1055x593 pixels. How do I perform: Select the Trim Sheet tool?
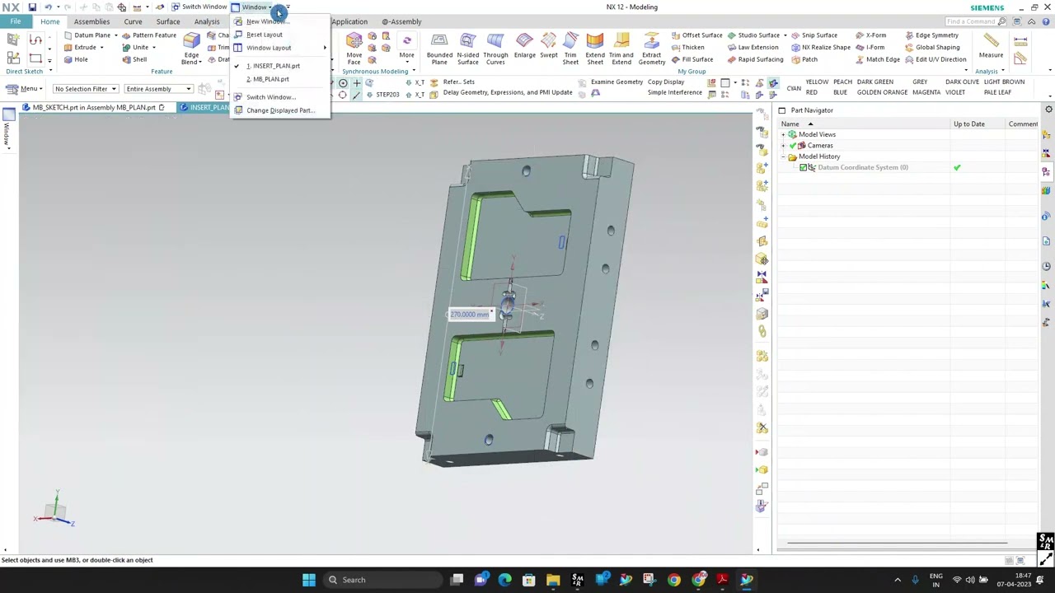point(570,49)
